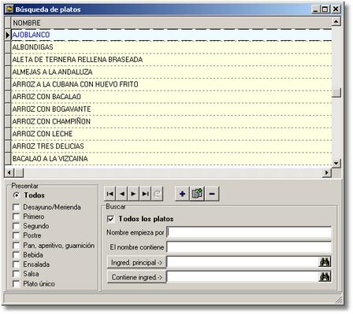Close the Búsqueda de platos window
353x314 pixels.
(336, 9)
